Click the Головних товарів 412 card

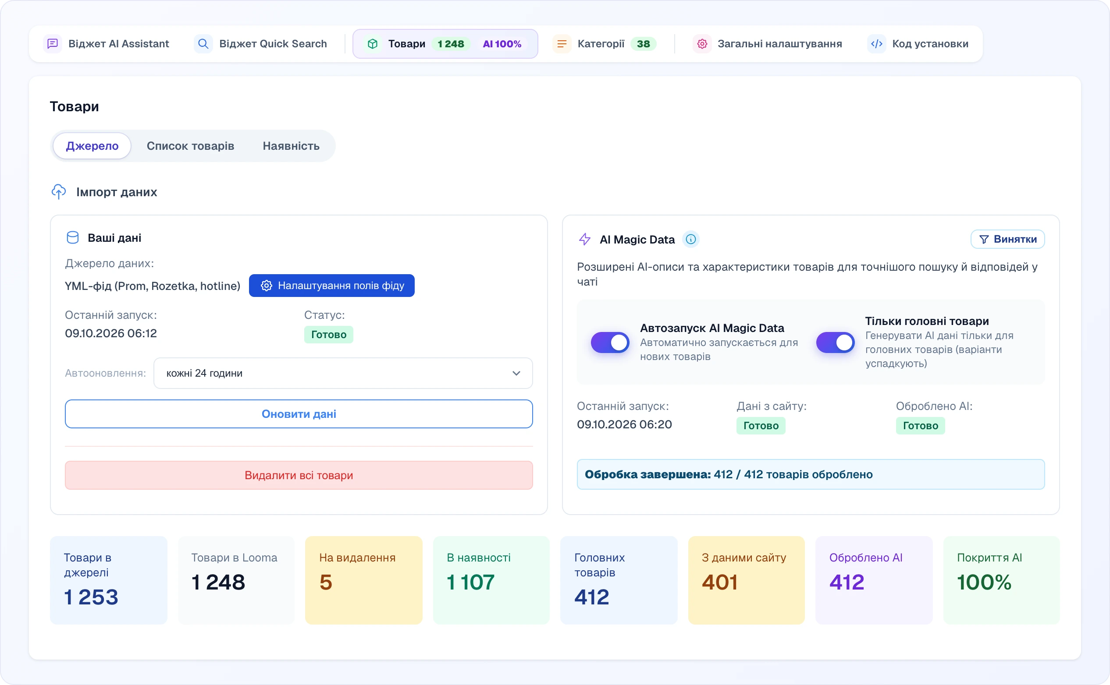[x=619, y=580]
